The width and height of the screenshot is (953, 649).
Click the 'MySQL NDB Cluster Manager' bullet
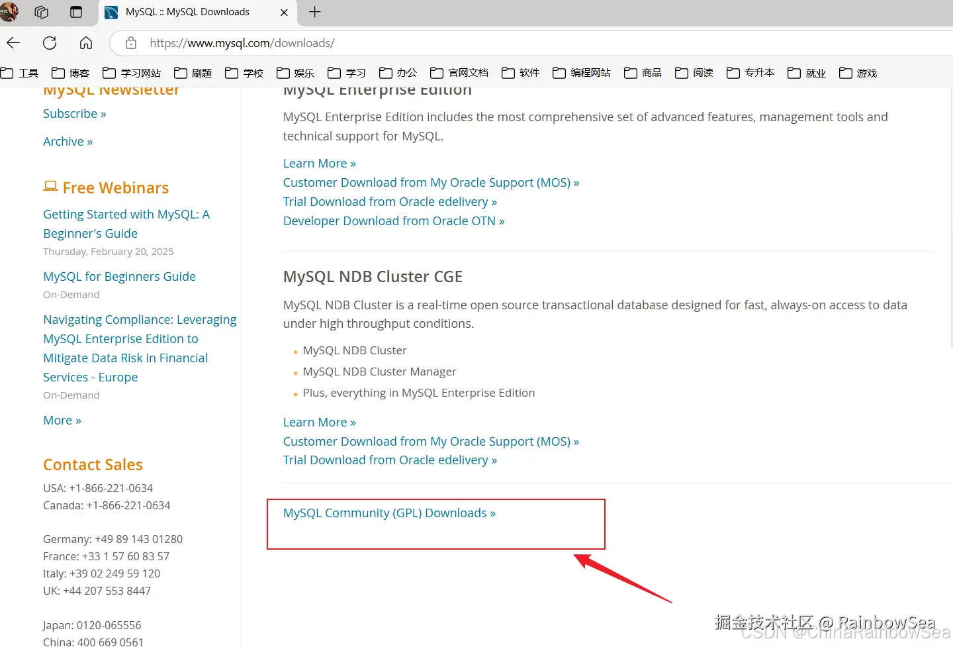pyautogui.click(x=380, y=372)
